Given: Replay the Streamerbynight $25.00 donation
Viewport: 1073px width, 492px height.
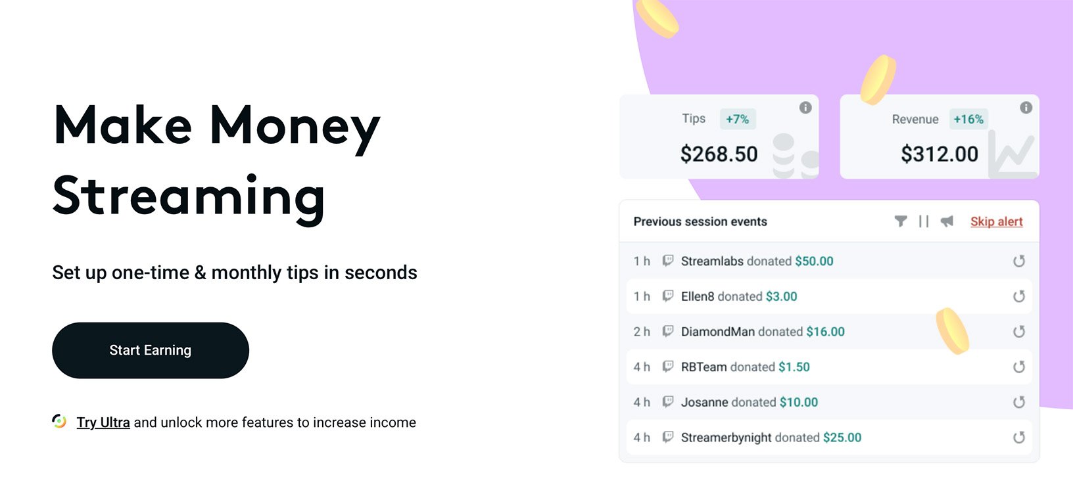Looking at the screenshot, I should coord(1019,437).
